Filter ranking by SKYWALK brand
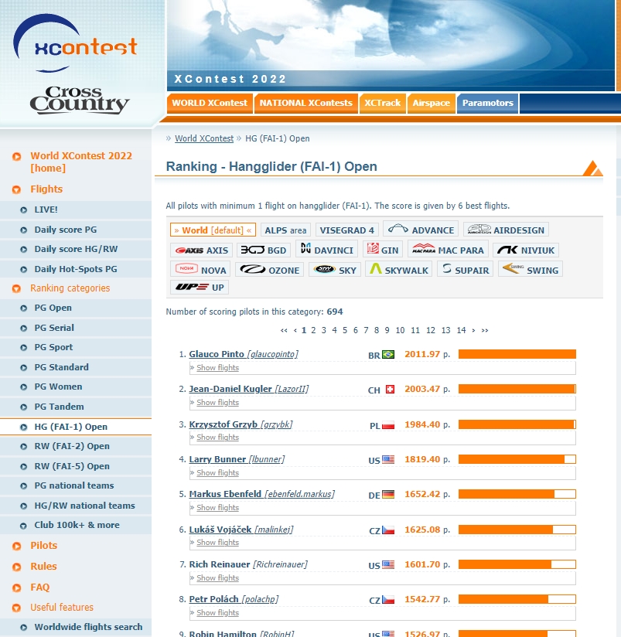The width and height of the screenshot is (621, 637). coord(399,269)
